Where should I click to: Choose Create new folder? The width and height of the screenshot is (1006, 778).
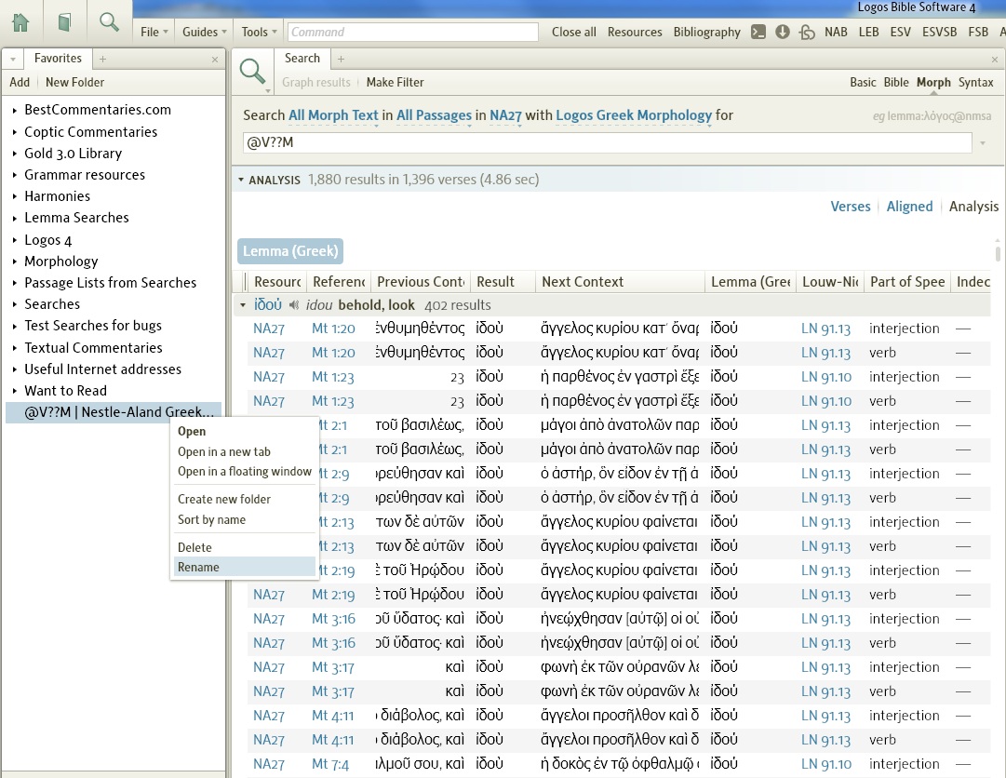point(224,499)
